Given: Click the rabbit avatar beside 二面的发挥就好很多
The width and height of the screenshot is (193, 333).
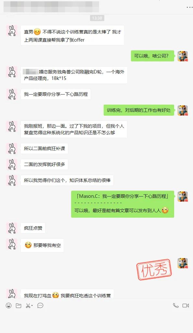Looking at the screenshot, I should [x=12, y=165].
